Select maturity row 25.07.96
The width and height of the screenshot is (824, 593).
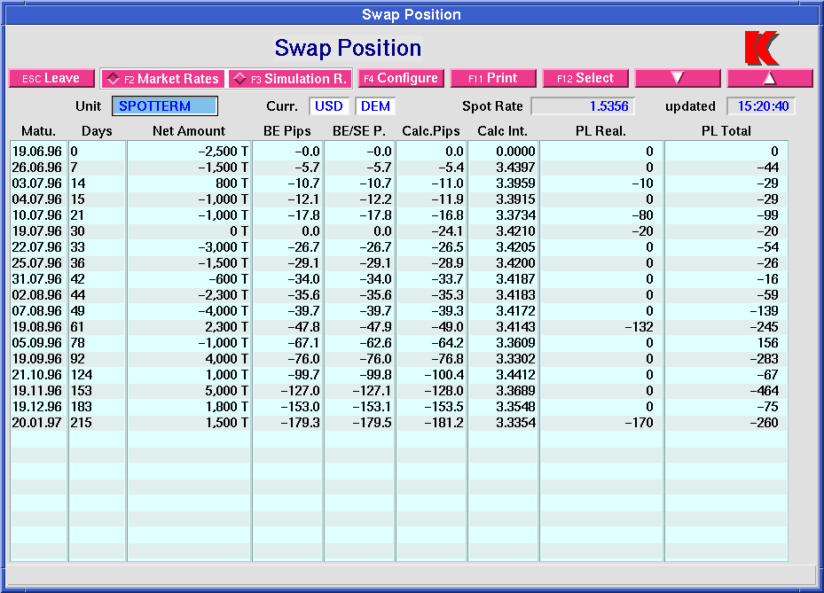tap(399, 263)
